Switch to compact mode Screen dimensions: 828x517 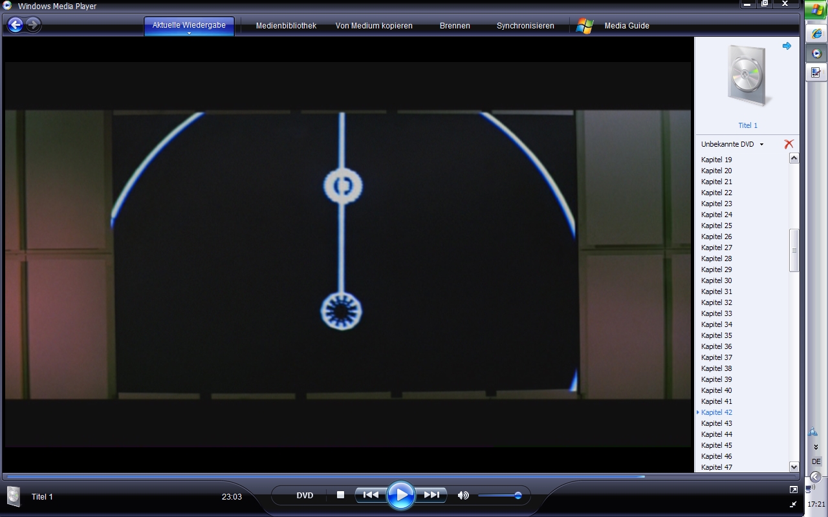pyautogui.click(x=794, y=504)
